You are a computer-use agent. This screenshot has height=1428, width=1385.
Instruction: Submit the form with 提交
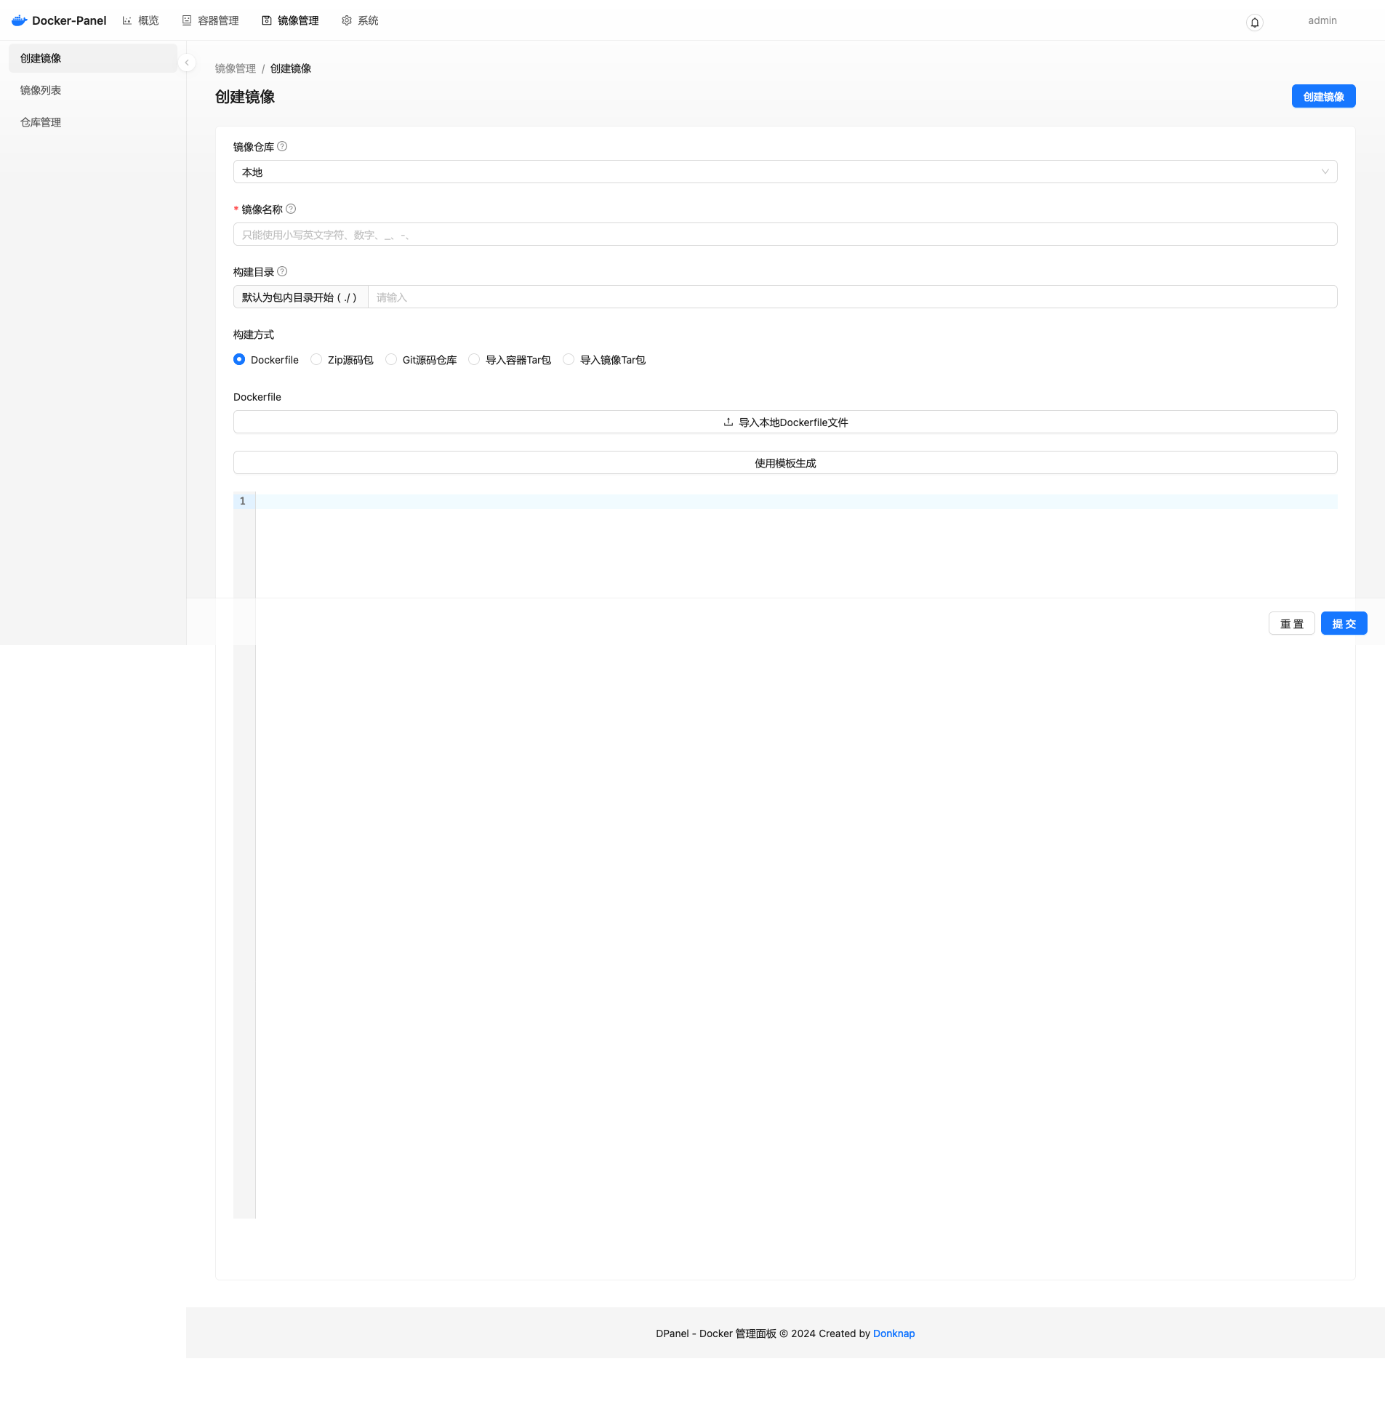(x=1344, y=623)
